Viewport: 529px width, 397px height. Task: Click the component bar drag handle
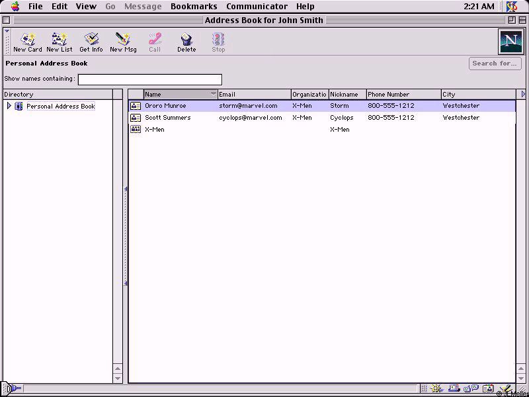click(x=424, y=388)
